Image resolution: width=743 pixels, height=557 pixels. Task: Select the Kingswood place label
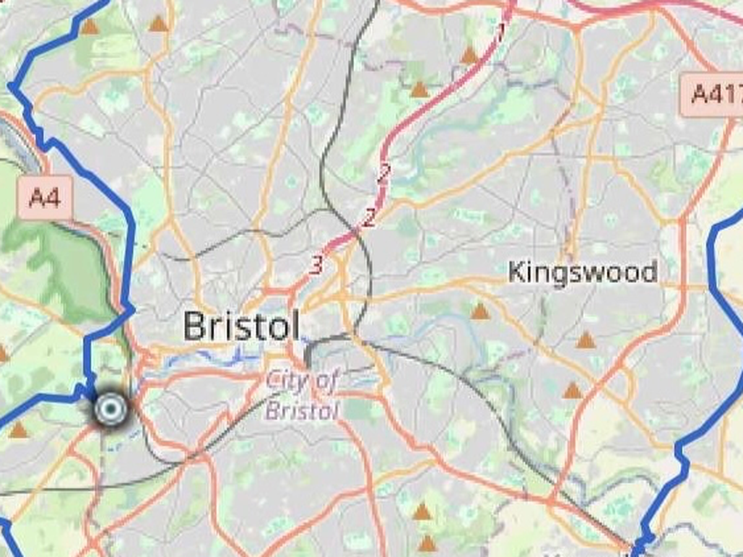[x=583, y=272]
